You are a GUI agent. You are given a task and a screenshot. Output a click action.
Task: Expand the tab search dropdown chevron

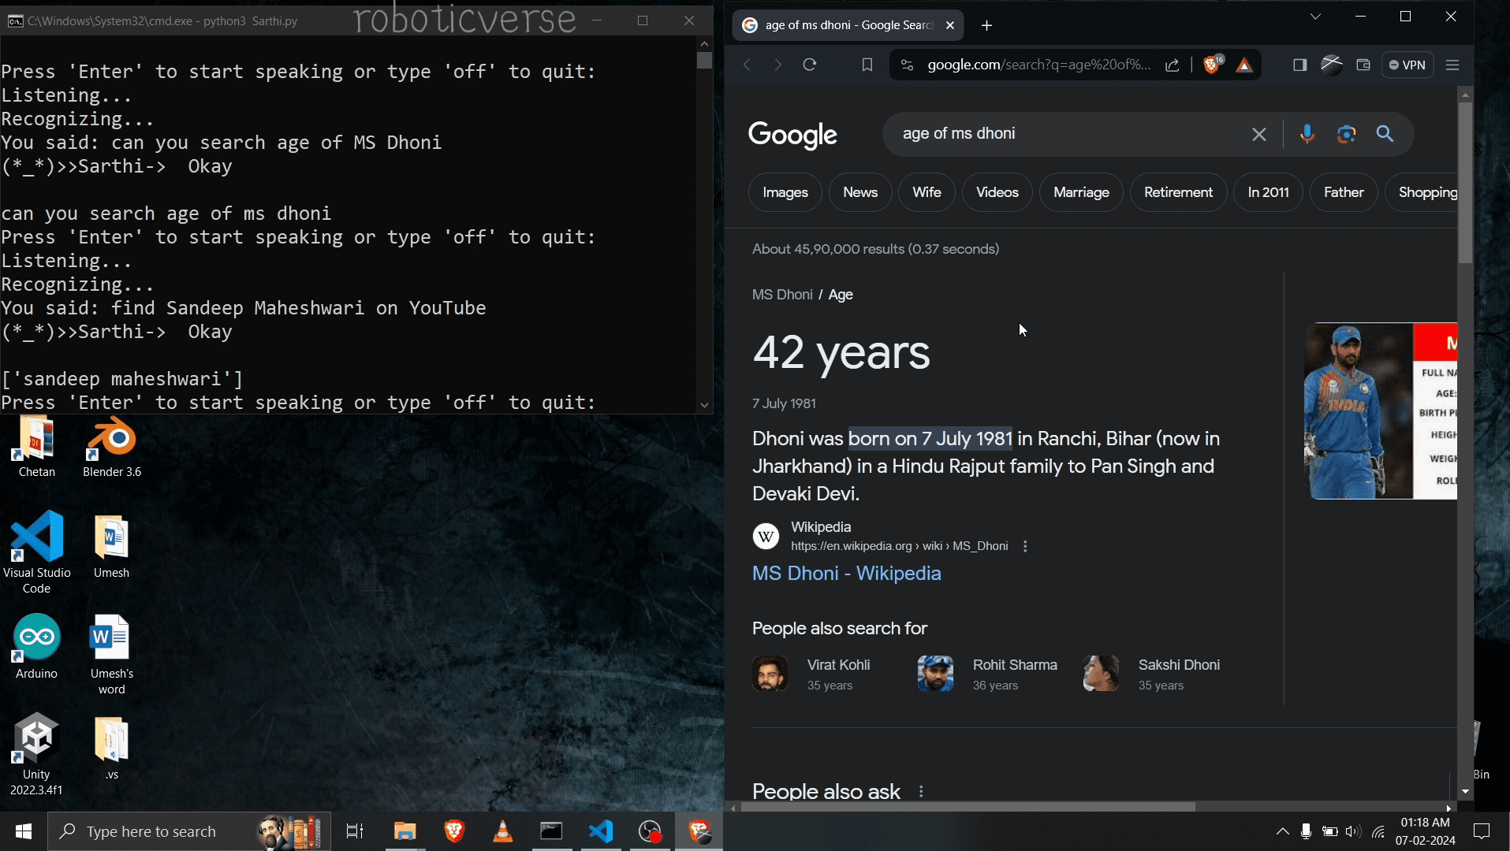[x=1315, y=17]
